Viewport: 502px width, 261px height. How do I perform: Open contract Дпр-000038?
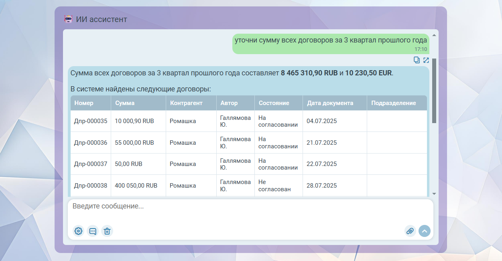click(91, 186)
